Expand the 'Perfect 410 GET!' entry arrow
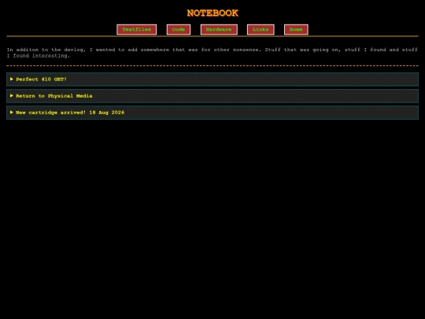 pos(12,79)
